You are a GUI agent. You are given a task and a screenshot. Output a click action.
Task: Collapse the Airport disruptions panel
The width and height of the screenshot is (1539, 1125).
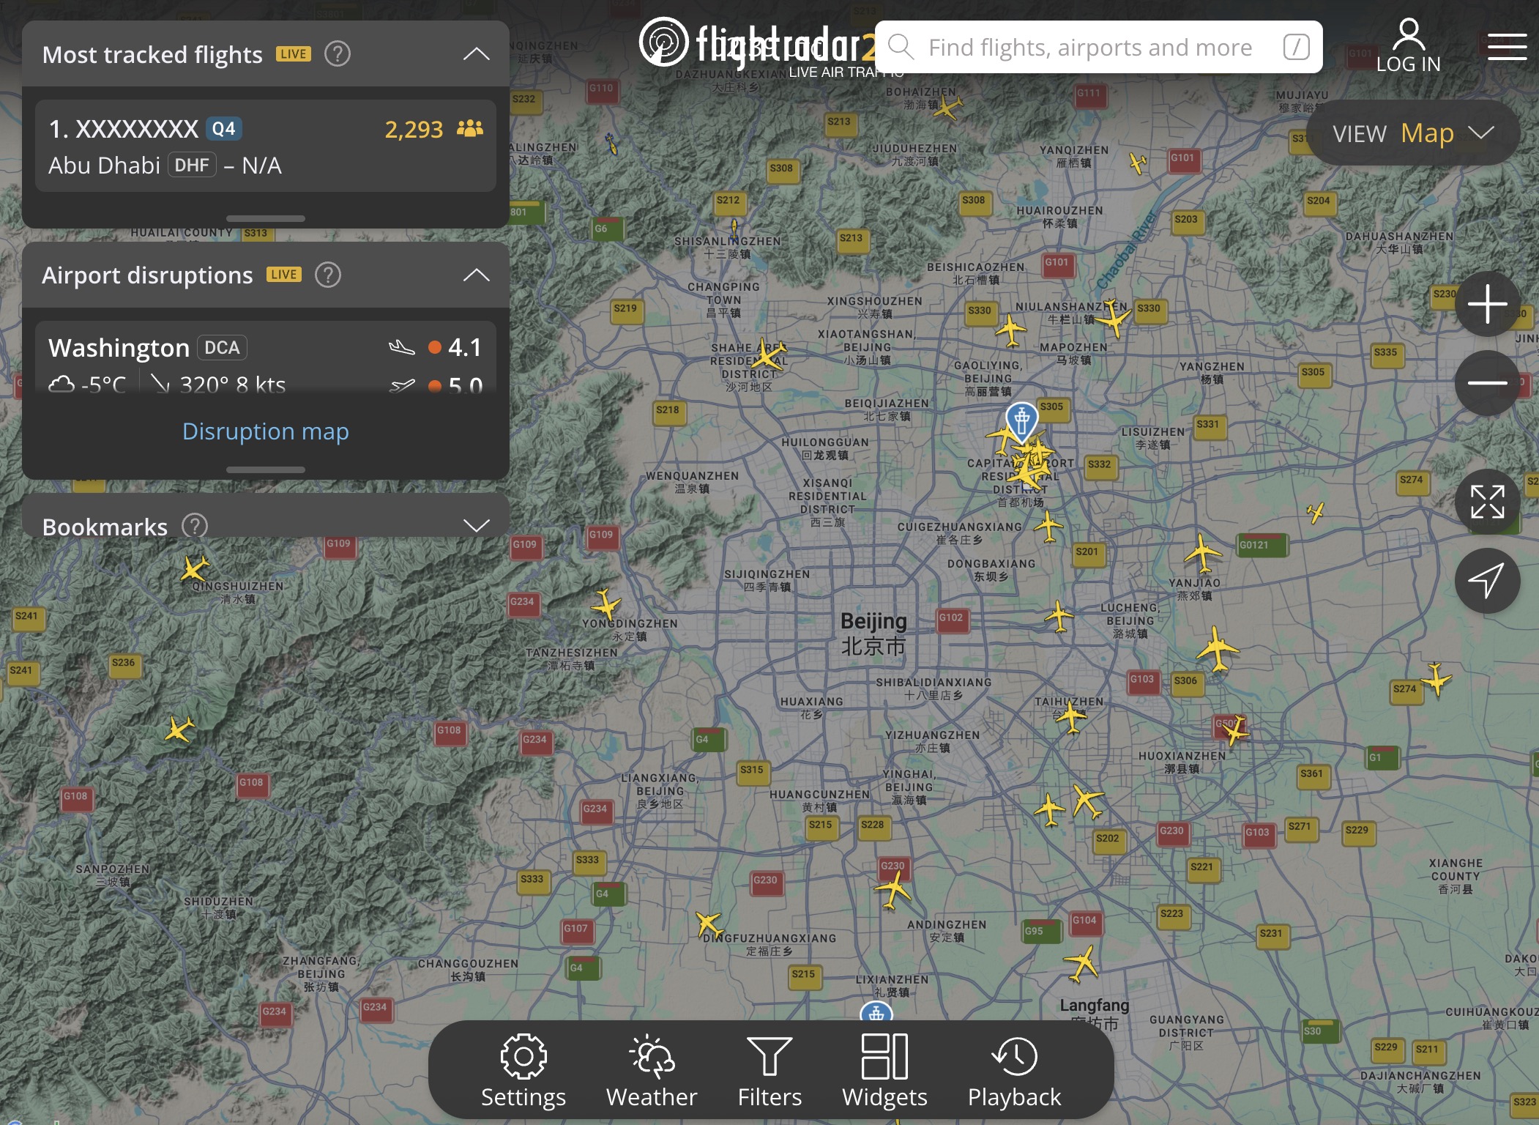[476, 275]
